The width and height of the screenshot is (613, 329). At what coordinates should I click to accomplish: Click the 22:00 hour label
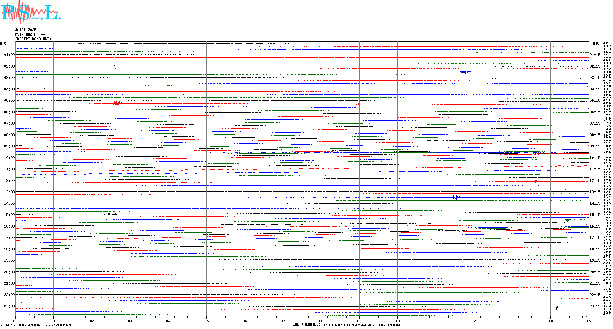pyautogui.click(x=9, y=295)
